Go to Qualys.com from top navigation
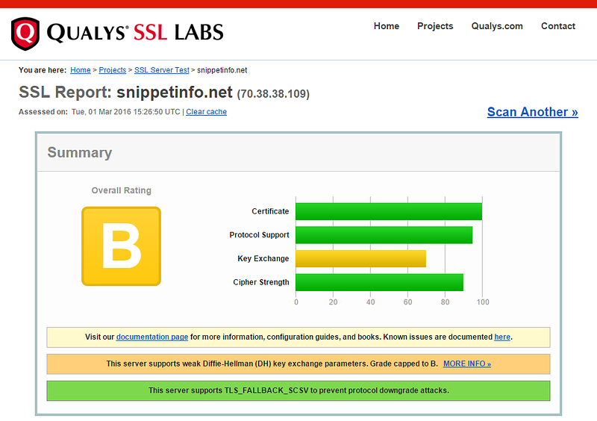 pyautogui.click(x=497, y=26)
